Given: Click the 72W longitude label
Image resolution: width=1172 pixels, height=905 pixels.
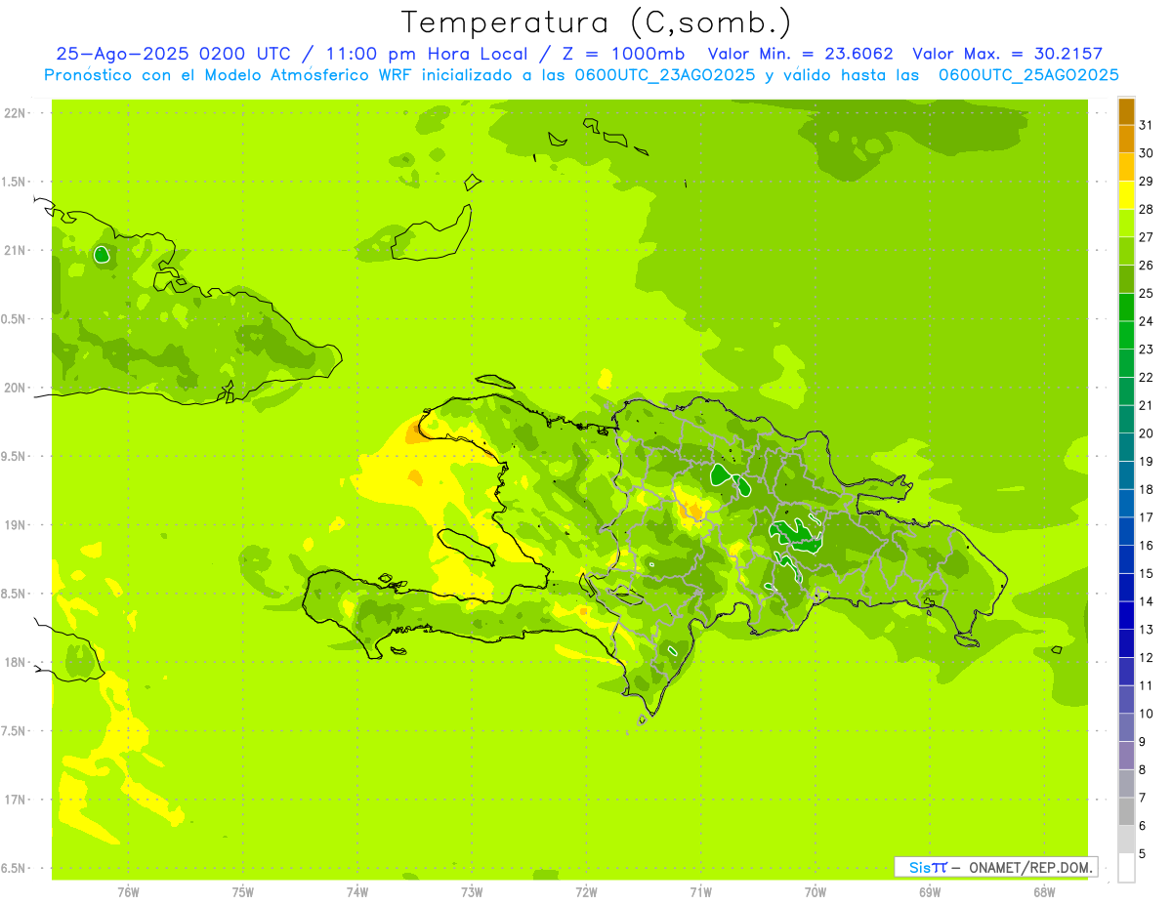Looking at the screenshot, I should click(x=587, y=891).
